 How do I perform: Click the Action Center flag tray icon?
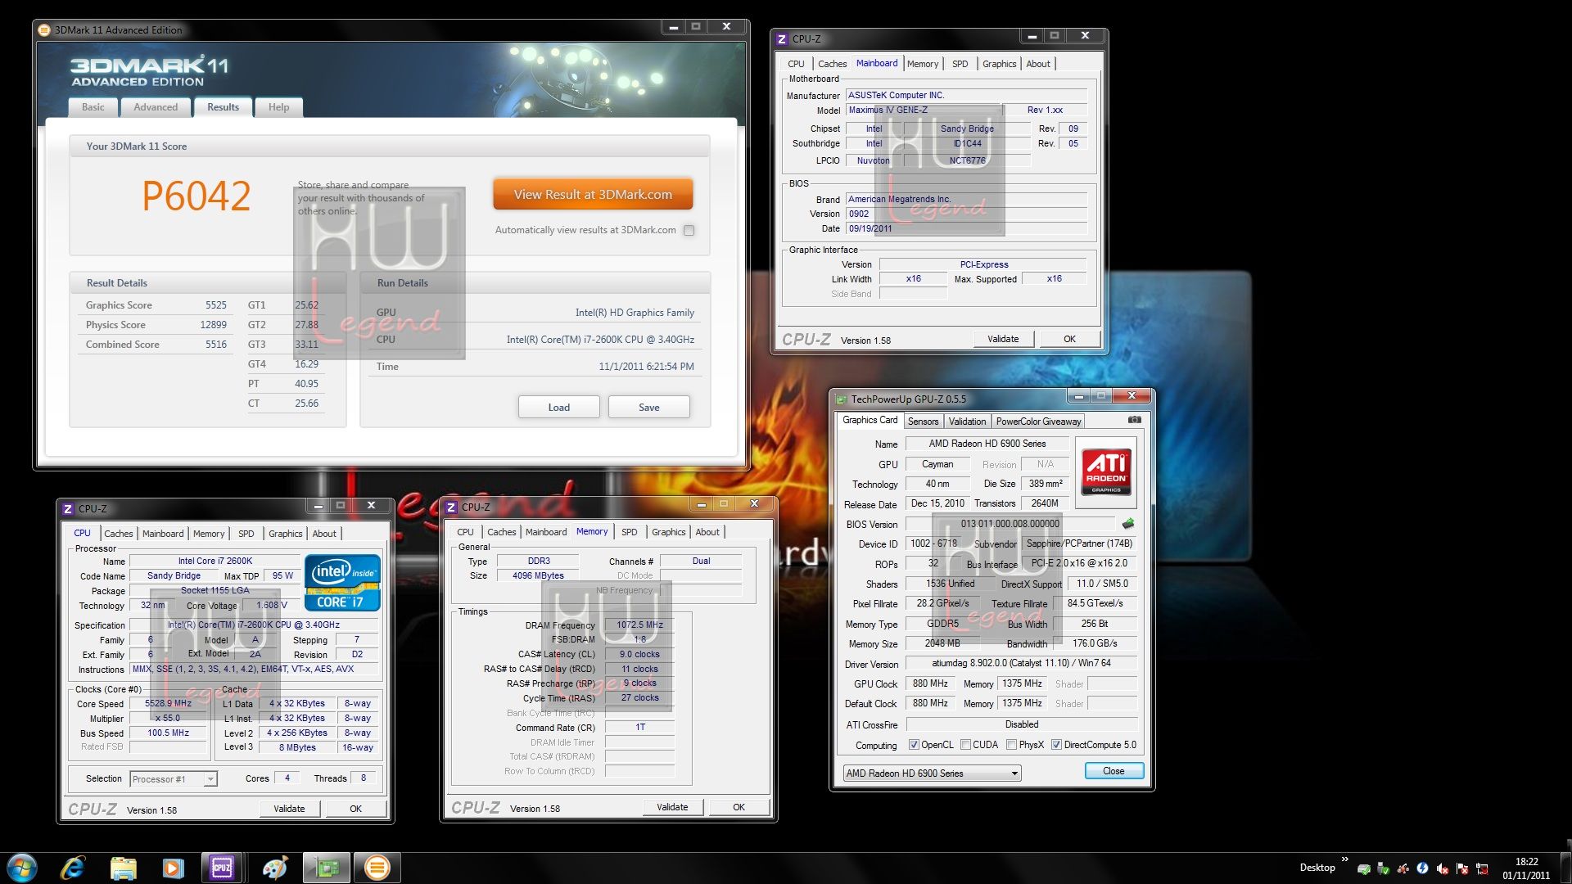pyautogui.click(x=1462, y=868)
